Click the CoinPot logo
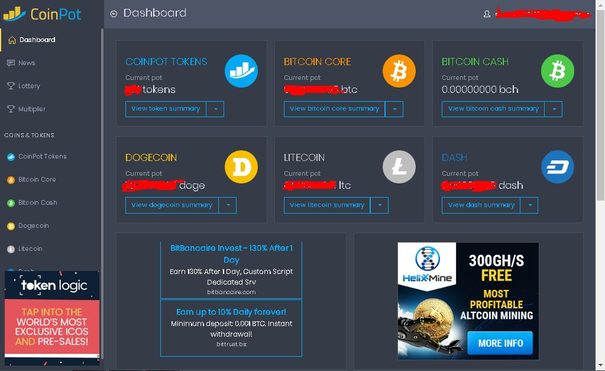605x371 pixels. 42,14
